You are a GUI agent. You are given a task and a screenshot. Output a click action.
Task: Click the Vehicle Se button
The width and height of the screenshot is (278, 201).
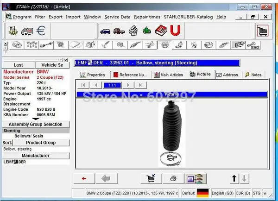click(x=52, y=65)
